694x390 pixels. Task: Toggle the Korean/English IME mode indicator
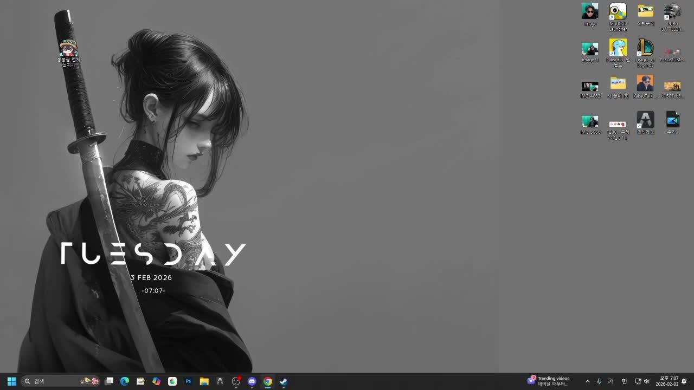(611, 381)
